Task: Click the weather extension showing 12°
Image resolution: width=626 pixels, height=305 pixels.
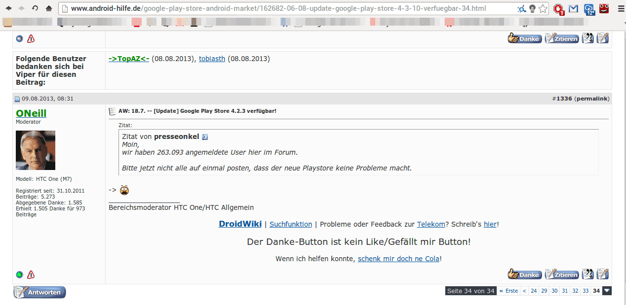Action: (x=588, y=9)
